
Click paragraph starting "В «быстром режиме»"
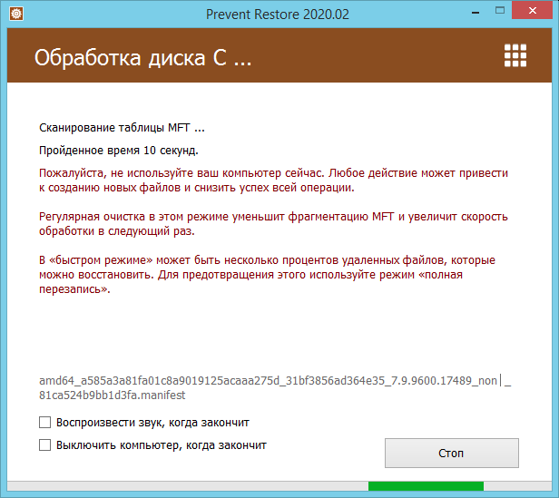tap(267, 275)
